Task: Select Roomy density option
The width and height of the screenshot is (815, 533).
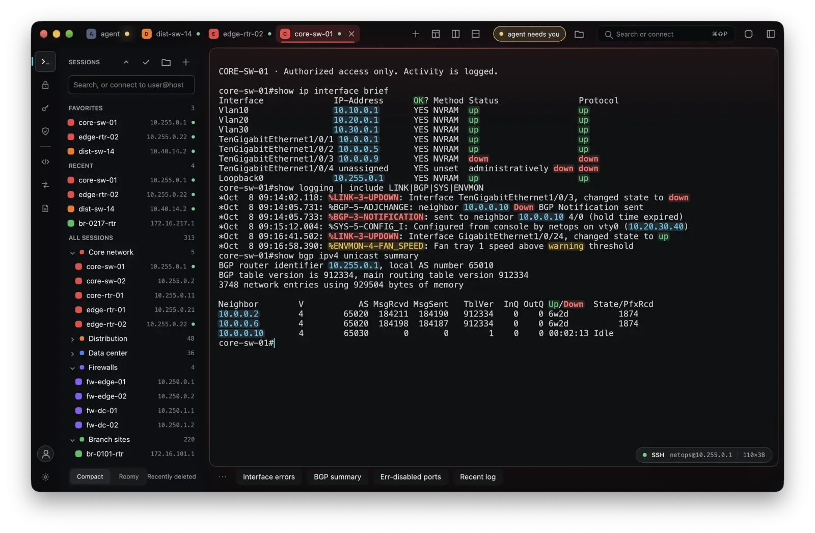Action: click(128, 477)
